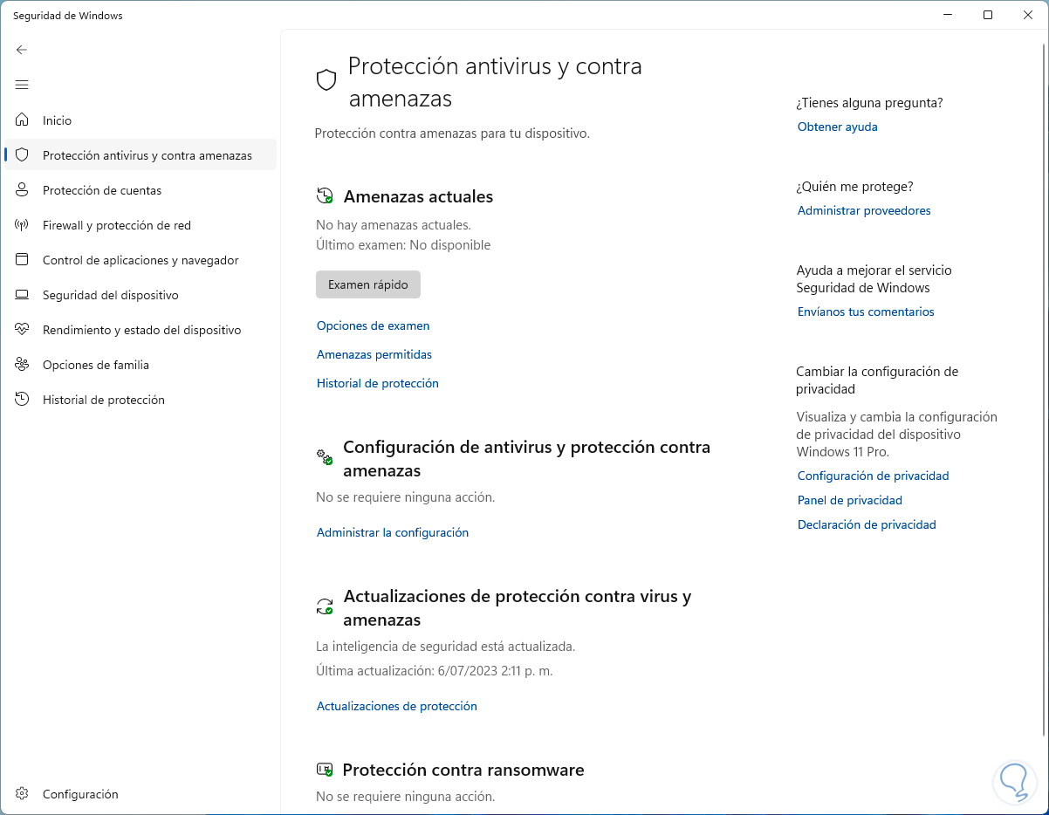1049x815 pixels.
Task: Click the Seguridad del dispositivo laptop icon
Action: (23, 295)
